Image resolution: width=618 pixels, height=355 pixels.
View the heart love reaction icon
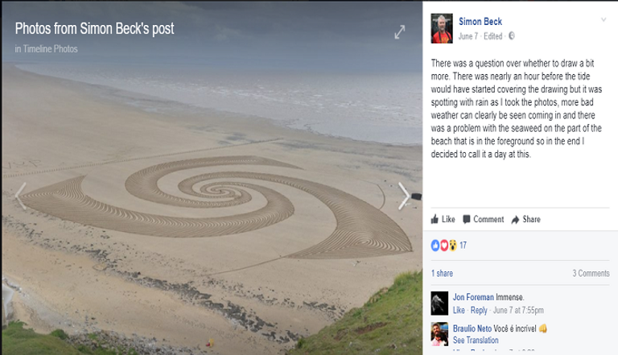[x=444, y=246]
